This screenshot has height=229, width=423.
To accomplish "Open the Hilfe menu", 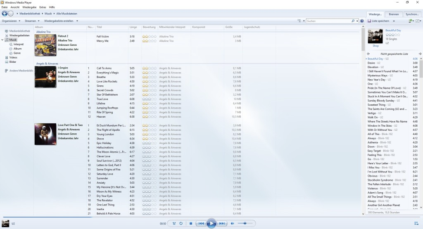I will (52, 7).
